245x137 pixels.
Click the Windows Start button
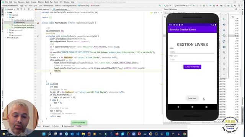click(44, 134)
